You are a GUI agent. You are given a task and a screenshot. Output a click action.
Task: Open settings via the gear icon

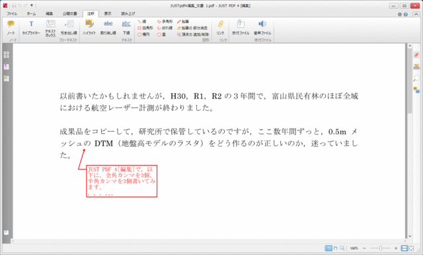coord(400,15)
